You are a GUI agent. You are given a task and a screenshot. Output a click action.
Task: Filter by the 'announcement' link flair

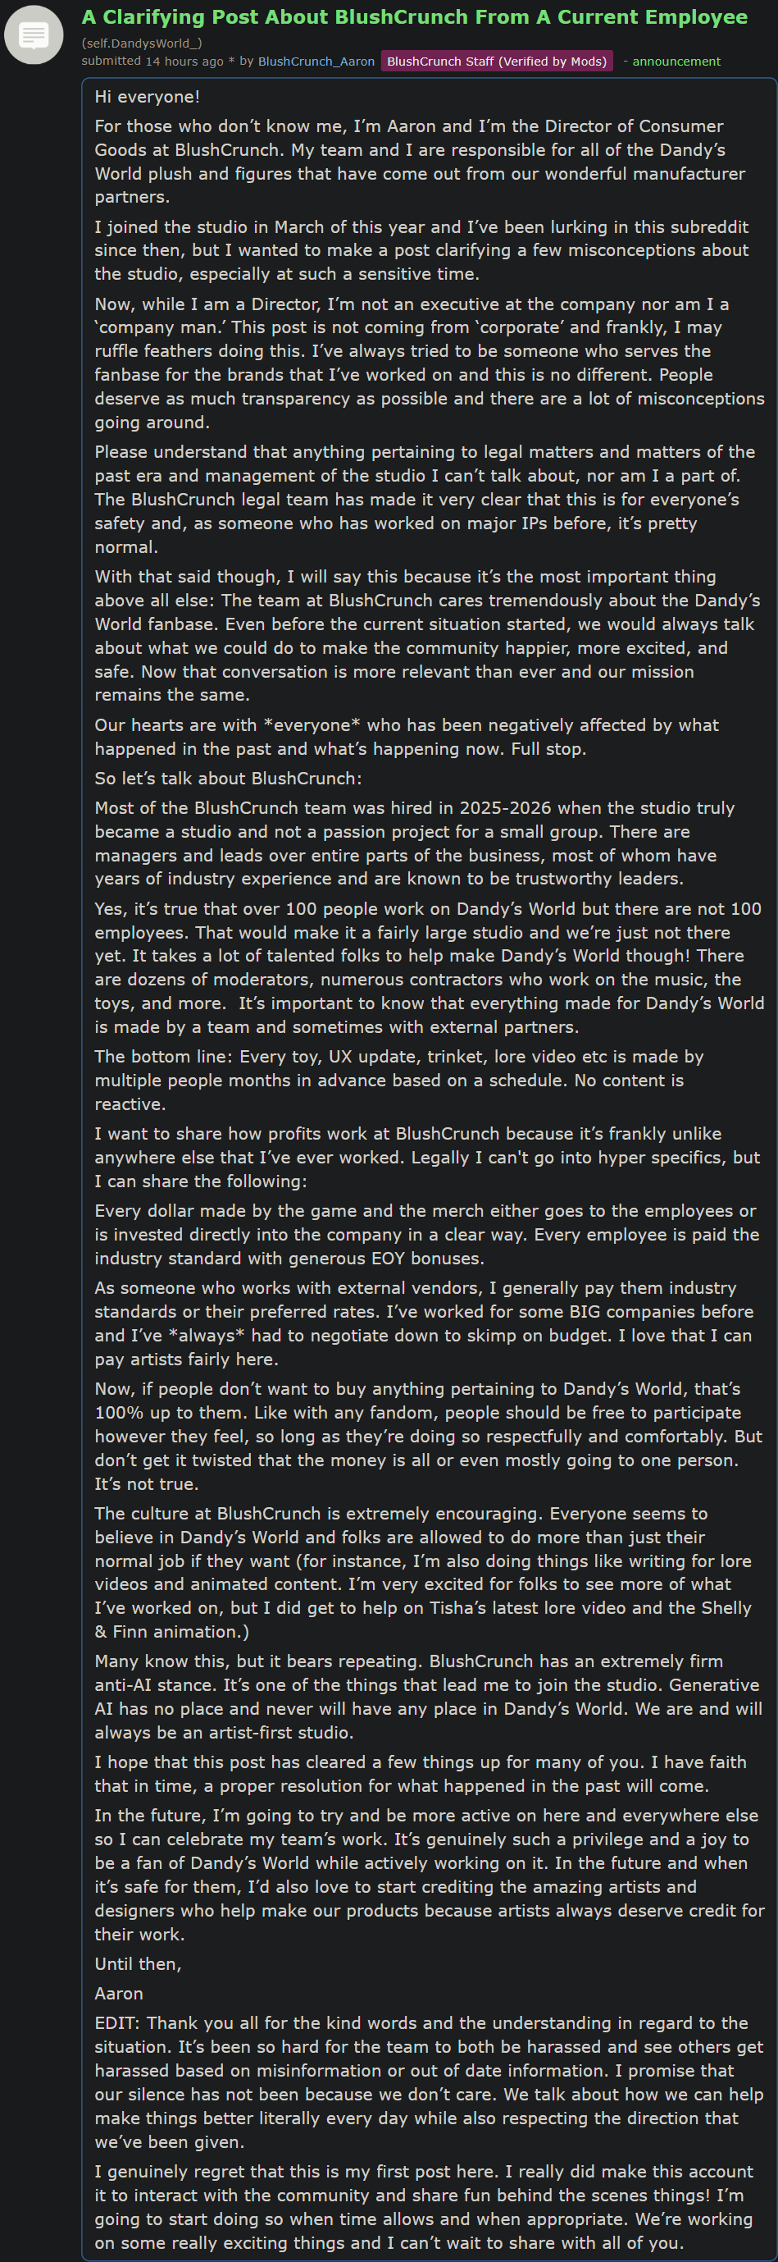pyautogui.click(x=676, y=62)
